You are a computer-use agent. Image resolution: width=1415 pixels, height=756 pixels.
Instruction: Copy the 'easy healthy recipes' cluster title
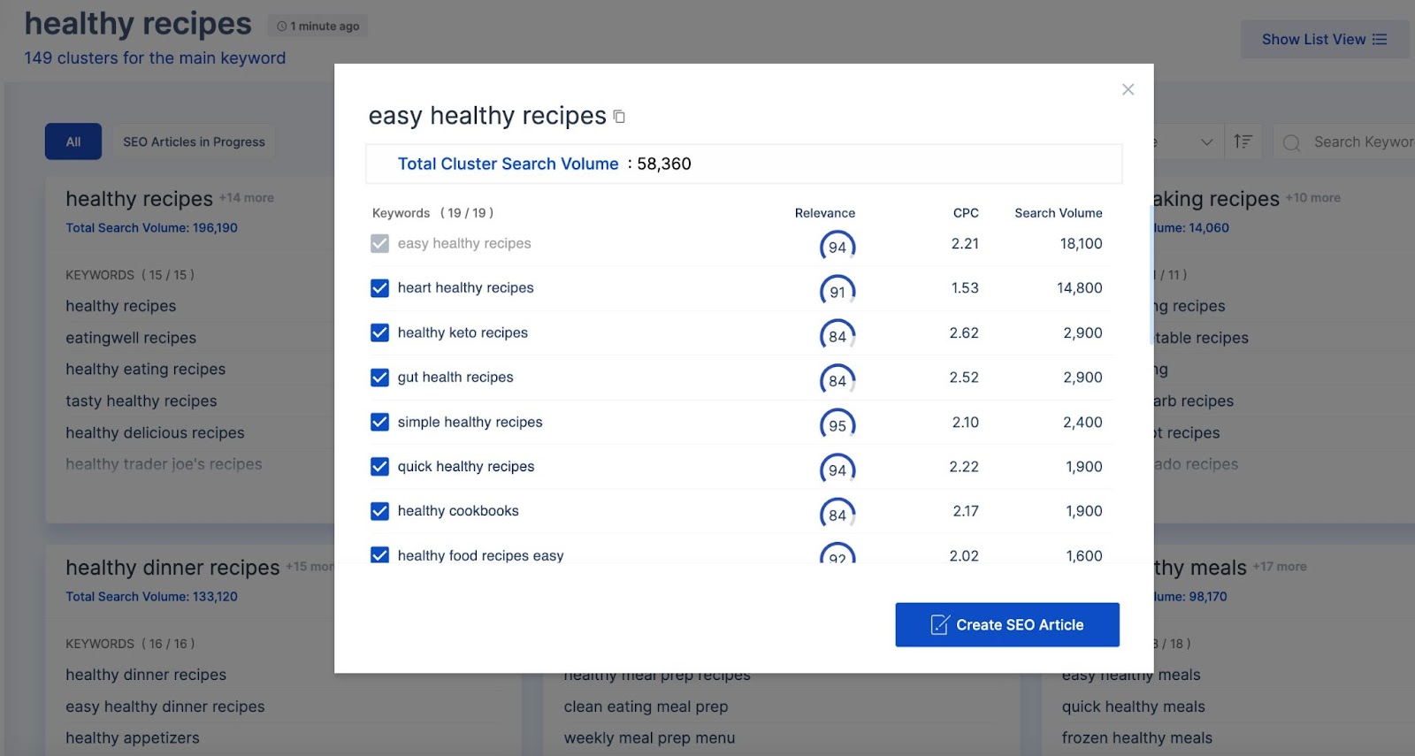[619, 117]
